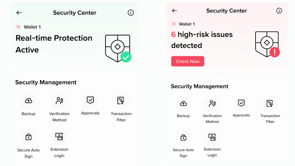Open Backup on the high-risk issues screen
The width and height of the screenshot is (295, 166).
tap(183, 104)
